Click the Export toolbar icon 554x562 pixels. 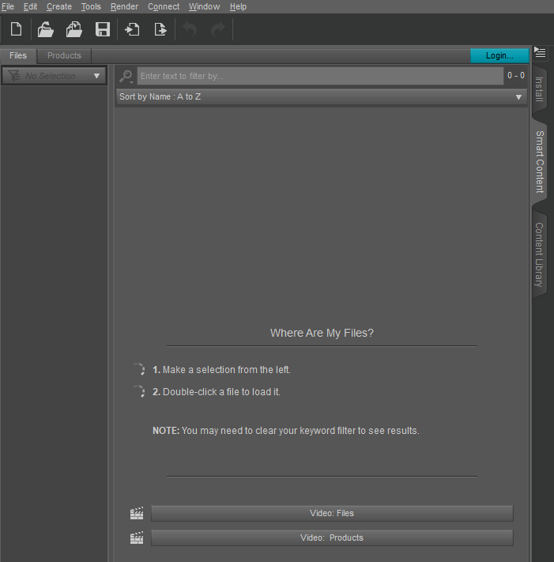point(160,29)
